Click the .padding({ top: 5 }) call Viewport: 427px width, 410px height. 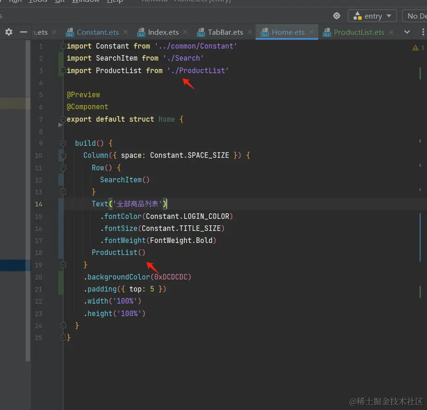[125, 289]
